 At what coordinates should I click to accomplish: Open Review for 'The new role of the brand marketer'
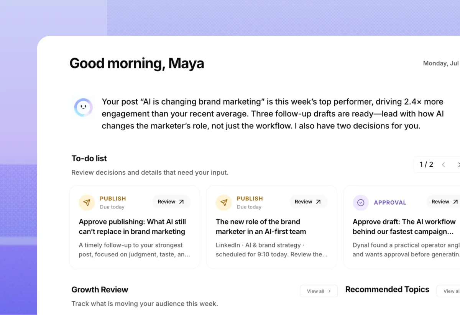(x=308, y=202)
